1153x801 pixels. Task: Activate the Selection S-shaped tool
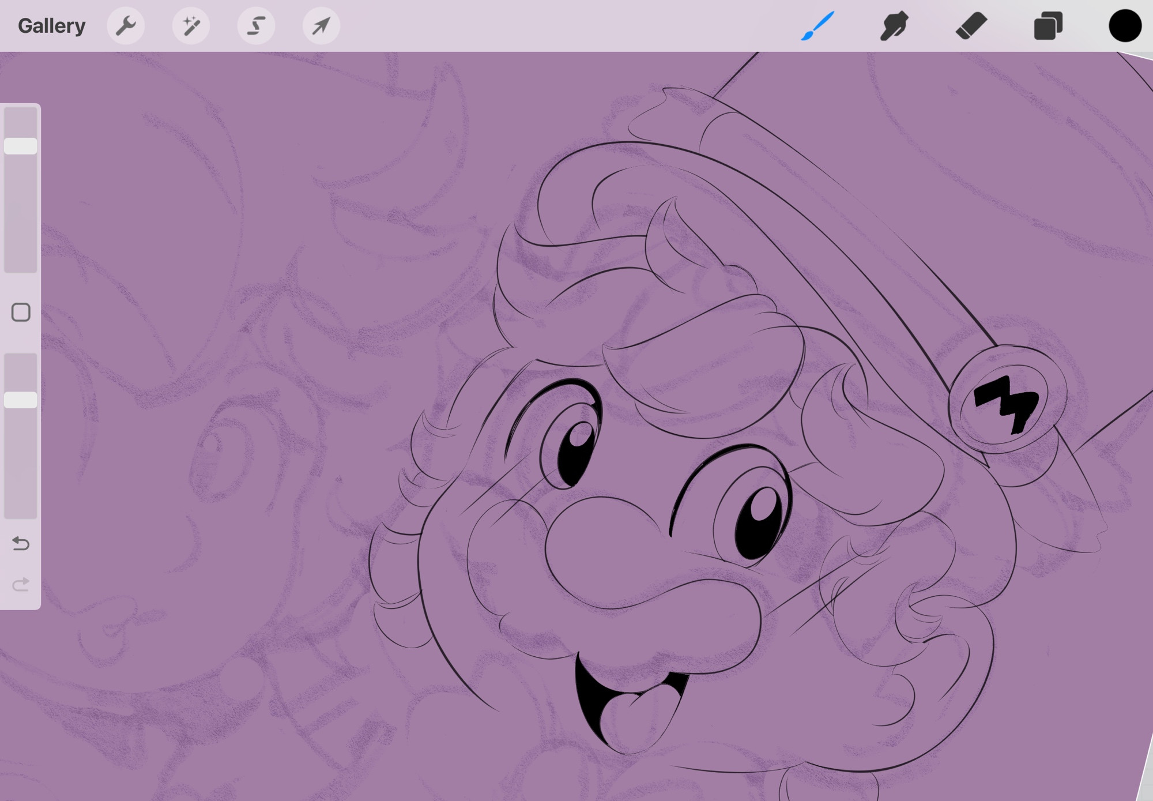pos(256,26)
